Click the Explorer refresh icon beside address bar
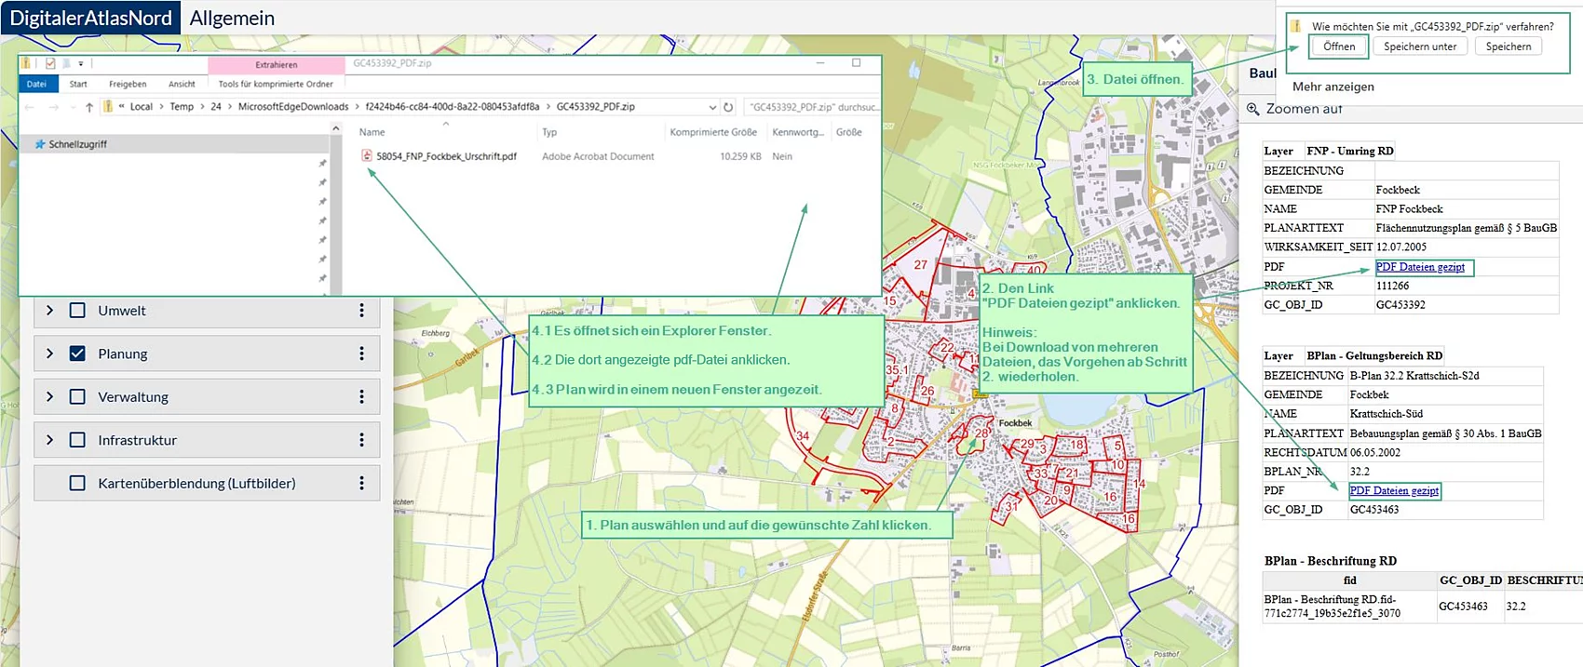 (728, 107)
